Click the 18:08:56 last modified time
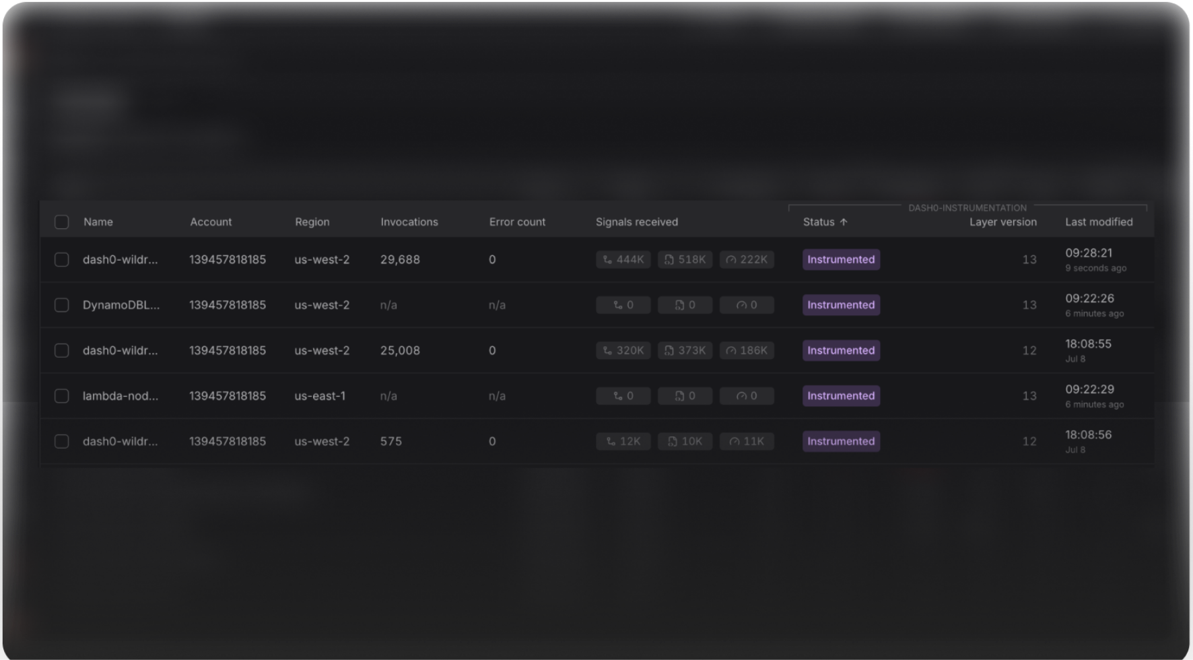1193x660 pixels. coord(1088,435)
